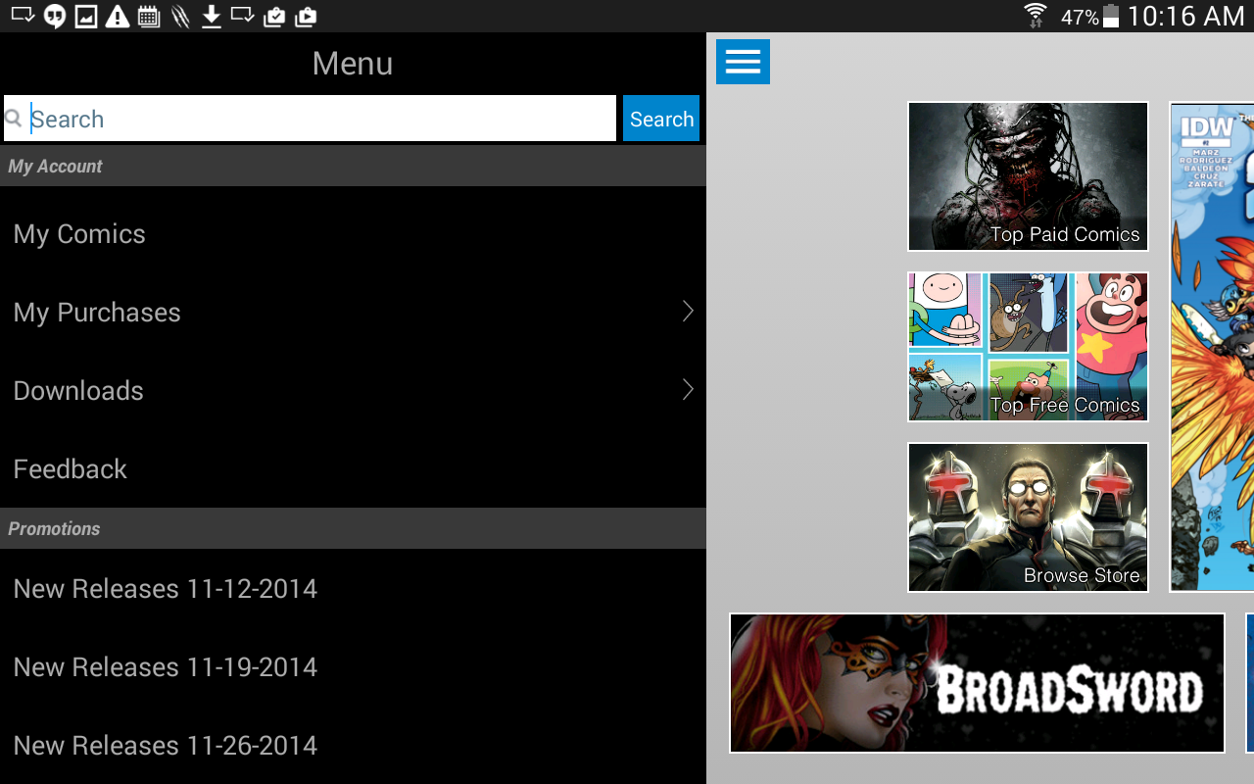Tap the Menu title text
The width and height of the screenshot is (1254, 784).
pyautogui.click(x=353, y=64)
